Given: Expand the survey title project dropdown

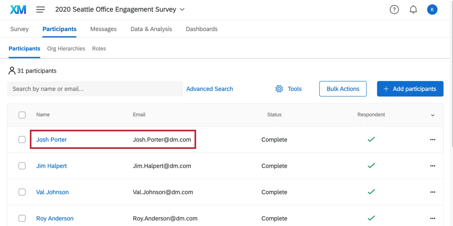Looking at the screenshot, I should point(182,10).
